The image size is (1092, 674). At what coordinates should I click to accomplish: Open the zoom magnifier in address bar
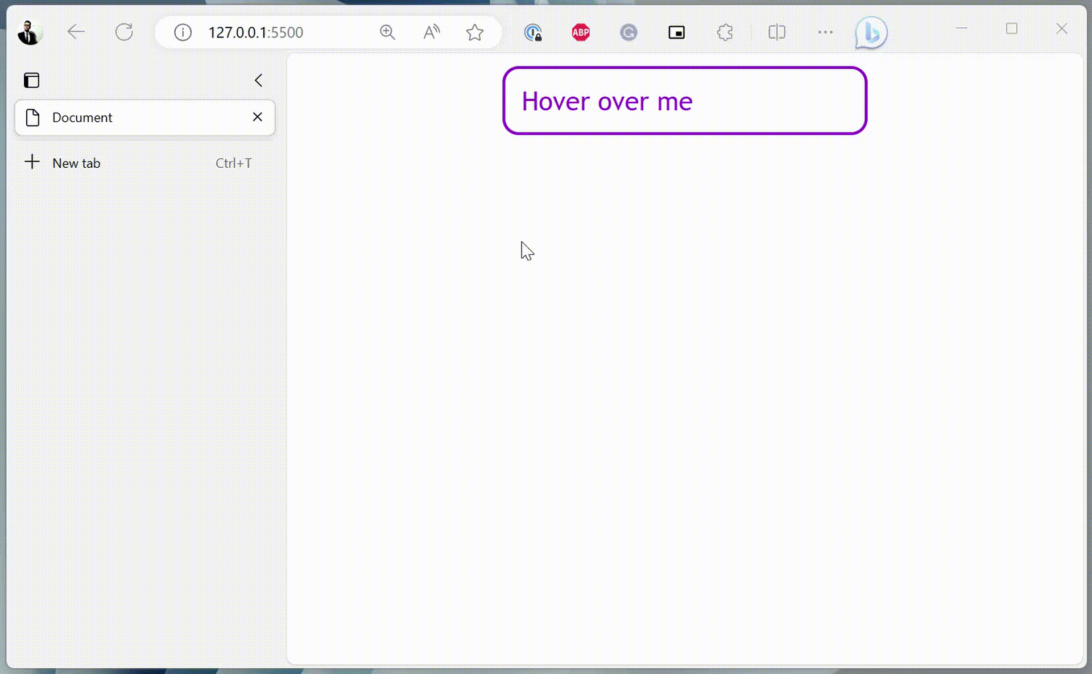click(x=387, y=32)
